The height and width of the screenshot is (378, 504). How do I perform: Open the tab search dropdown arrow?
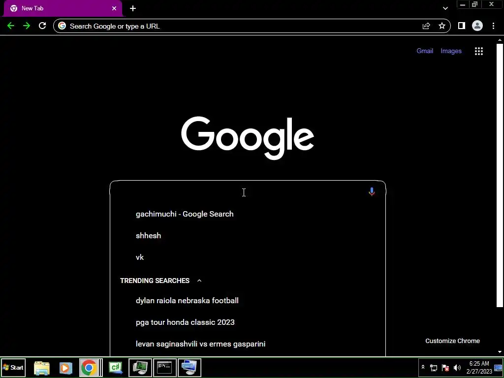(x=445, y=8)
